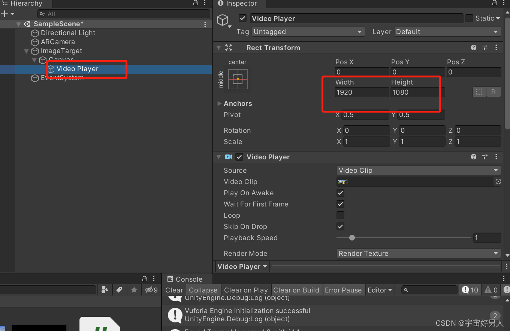Toggle the Video Player component enabled checkbox
Screen dimensions: 510x331
pos(239,157)
